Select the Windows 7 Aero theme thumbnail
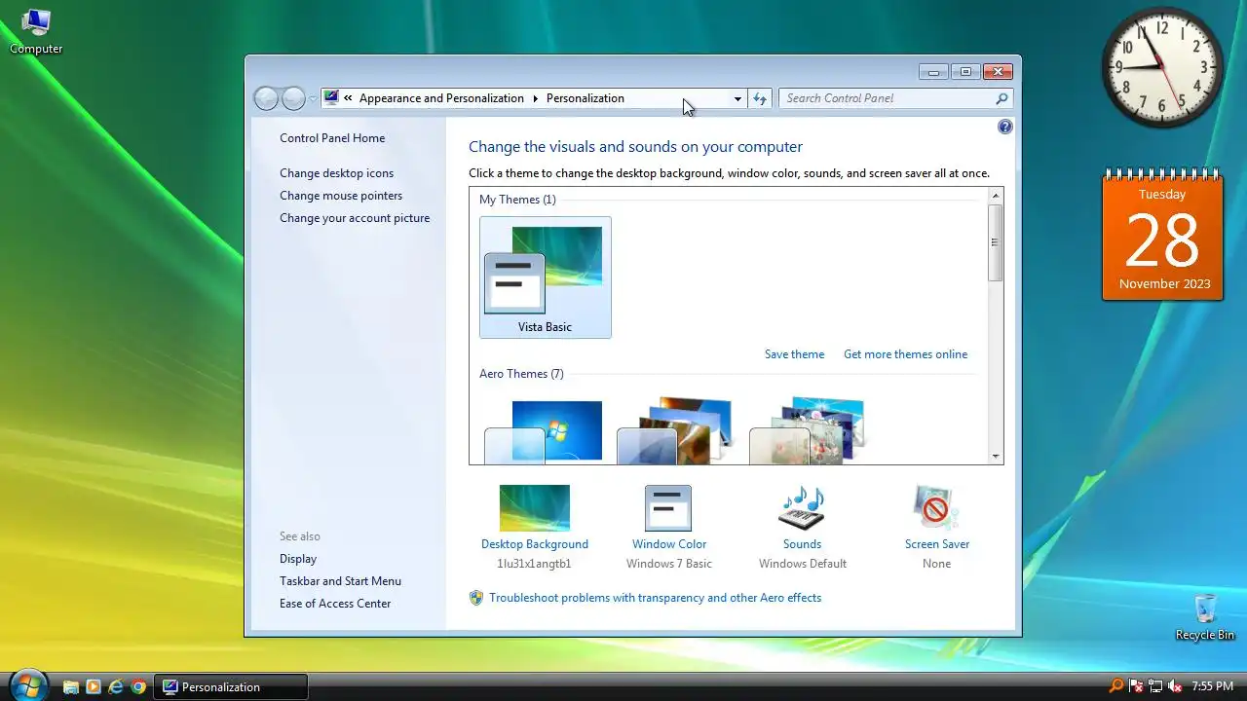Viewport: 1247px width, 701px height. 544,430
